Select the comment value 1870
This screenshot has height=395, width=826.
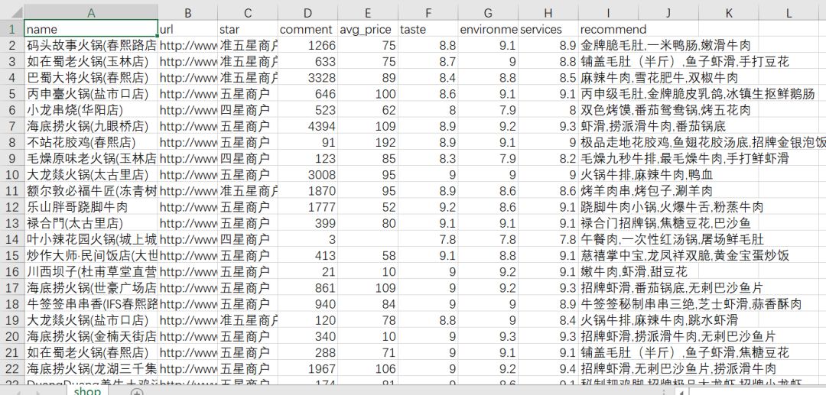(308, 191)
